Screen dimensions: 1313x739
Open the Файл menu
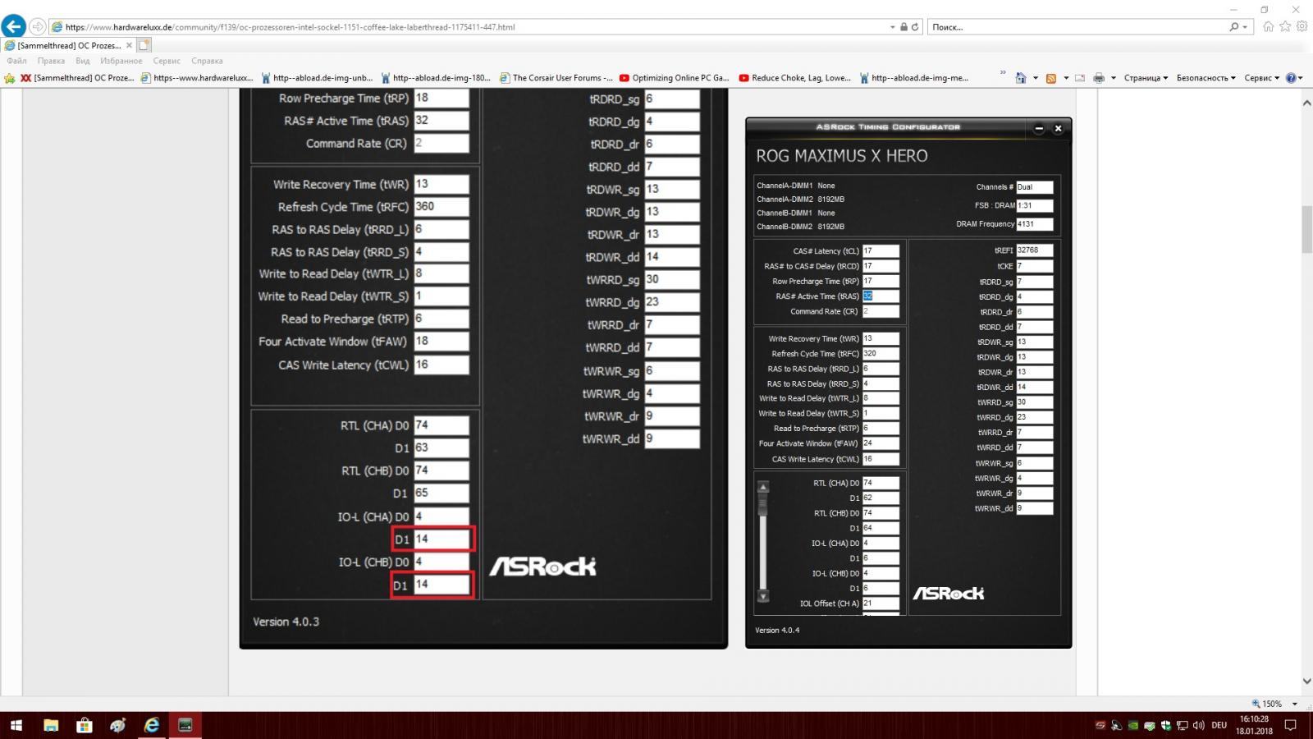[x=16, y=61]
